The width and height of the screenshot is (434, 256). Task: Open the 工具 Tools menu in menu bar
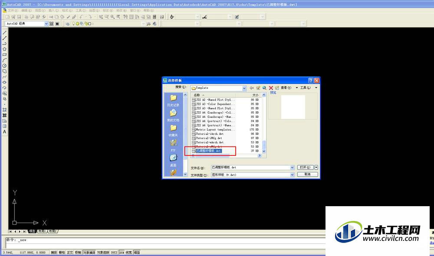pos(81,10)
